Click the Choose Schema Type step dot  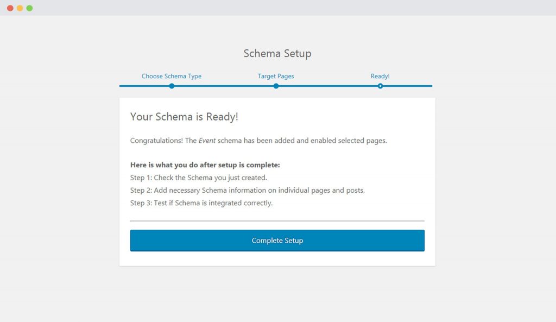click(172, 86)
